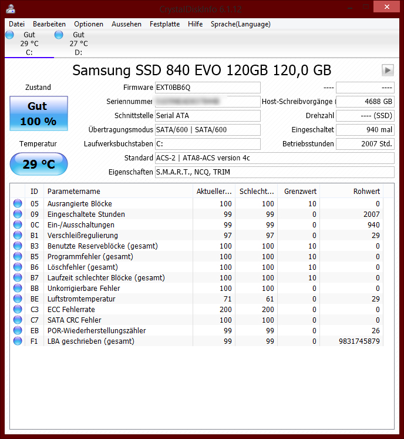Viewport: 404px width, 439px height.
Task: Click the Schlecht... column header
Action: click(x=256, y=192)
